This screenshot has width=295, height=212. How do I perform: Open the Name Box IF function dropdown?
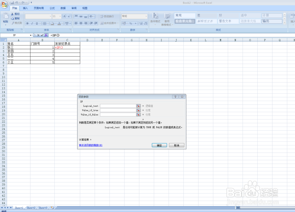point(30,35)
